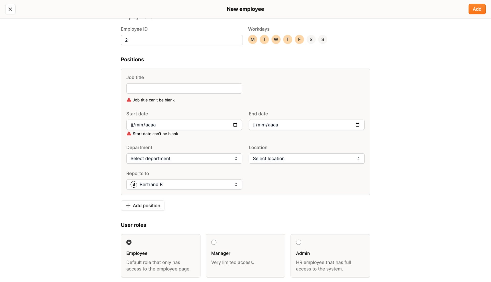Open the Start date calendar picker
Image resolution: width=491 pixels, height=282 pixels.
(235, 125)
